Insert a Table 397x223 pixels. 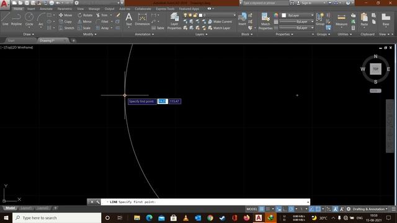pyautogui.click(x=158, y=28)
